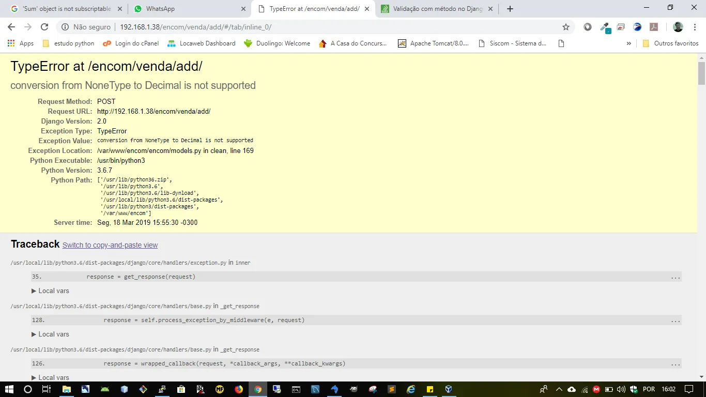The width and height of the screenshot is (706, 397).
Task: Open Firefox from the taskbar
Action: (239, 389)
